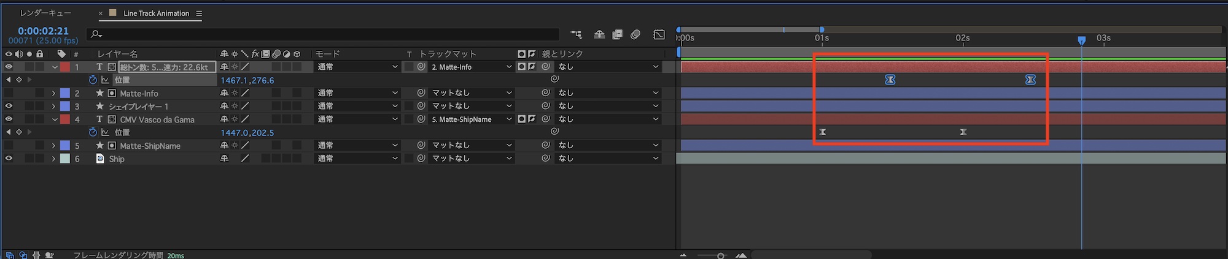
Task: Enable the frame blending toolbar icon
Action: tap(617, 35)
